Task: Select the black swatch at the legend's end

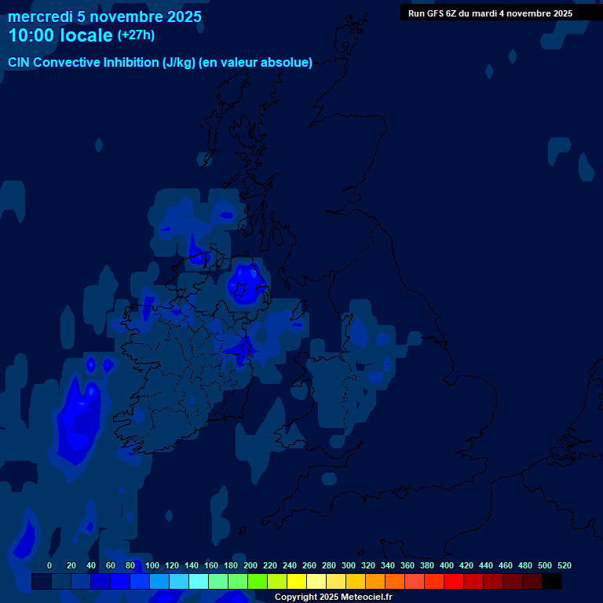Action: coord(551,582)
